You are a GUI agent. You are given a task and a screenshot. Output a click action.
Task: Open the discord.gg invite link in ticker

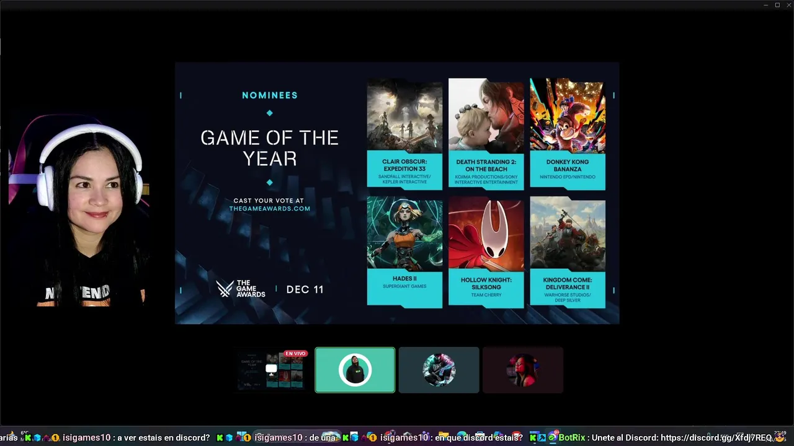click(x=716, y=438)
